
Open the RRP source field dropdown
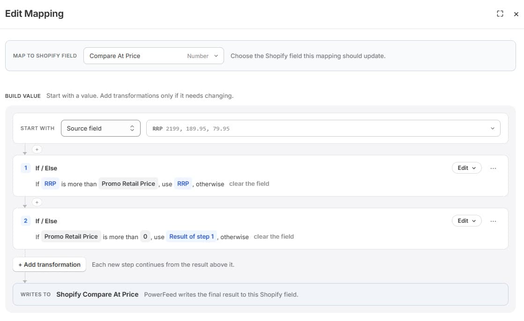323,128
